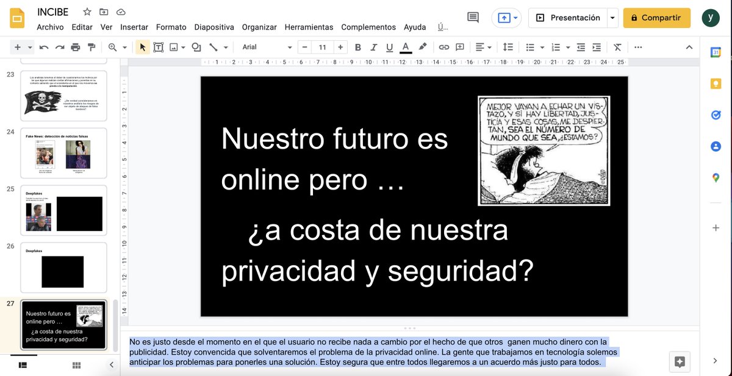The image size is (732, 376).
Task: Activate the paint format tool
Action: pyautogui.click(x=90, y=47)
